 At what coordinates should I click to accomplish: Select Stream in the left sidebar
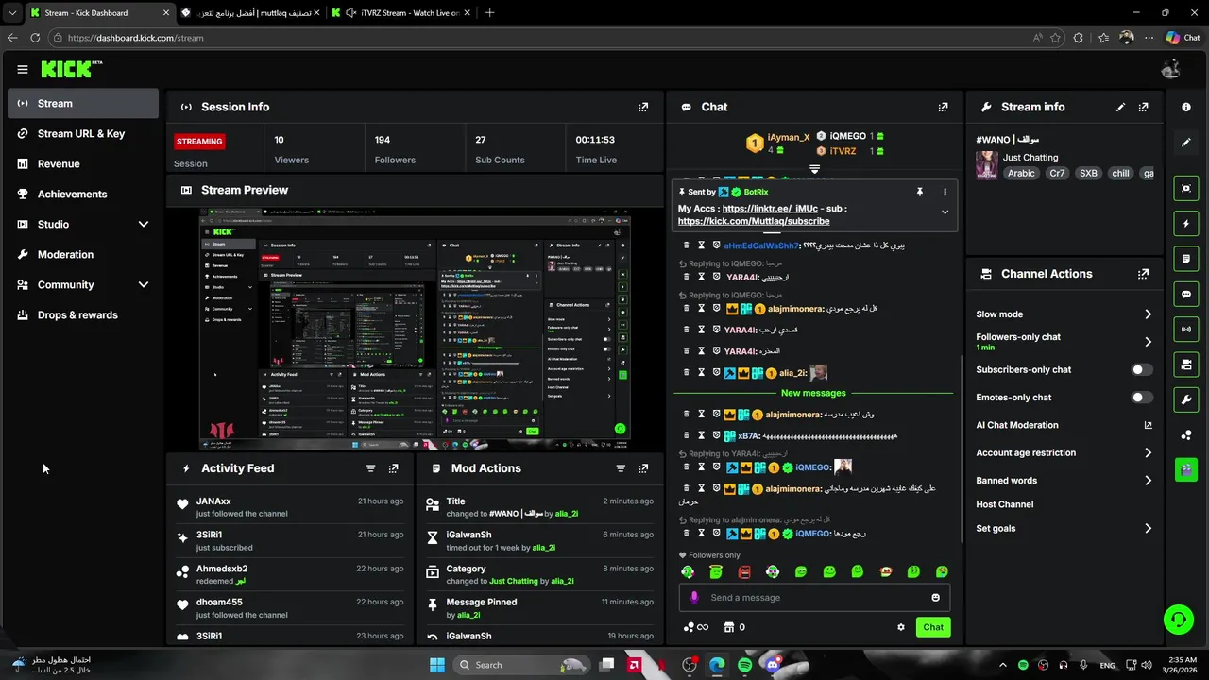coord(83,104)
